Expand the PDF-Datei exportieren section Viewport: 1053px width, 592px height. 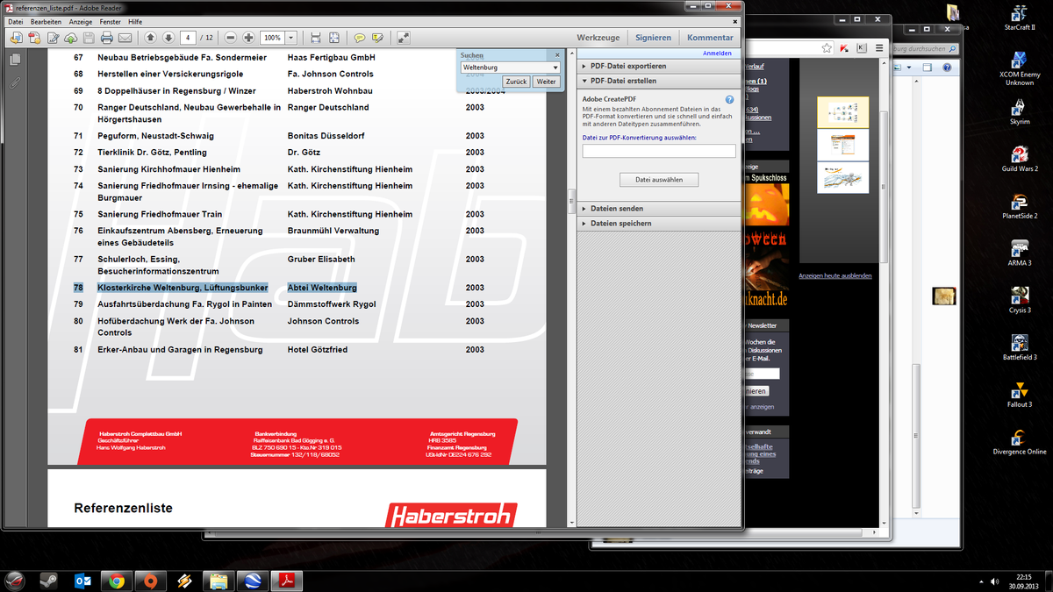tap(658, 66)
